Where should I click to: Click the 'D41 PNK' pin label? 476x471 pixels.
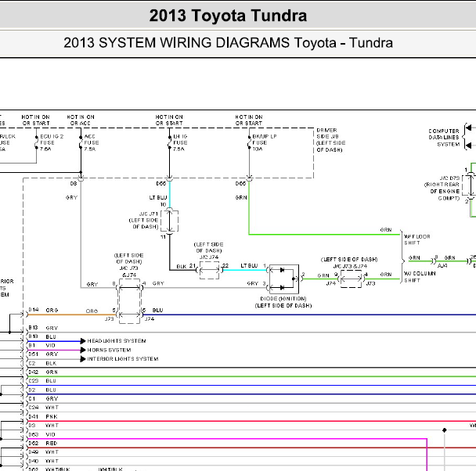pyautogui.click(x=43, y=417)
